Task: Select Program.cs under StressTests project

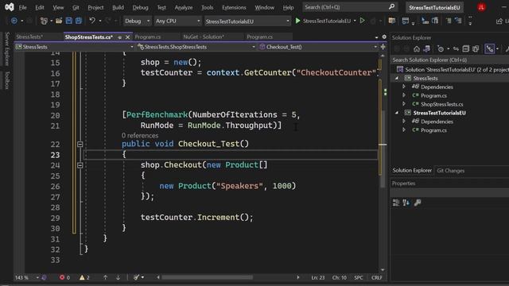Action: point(433,95)
